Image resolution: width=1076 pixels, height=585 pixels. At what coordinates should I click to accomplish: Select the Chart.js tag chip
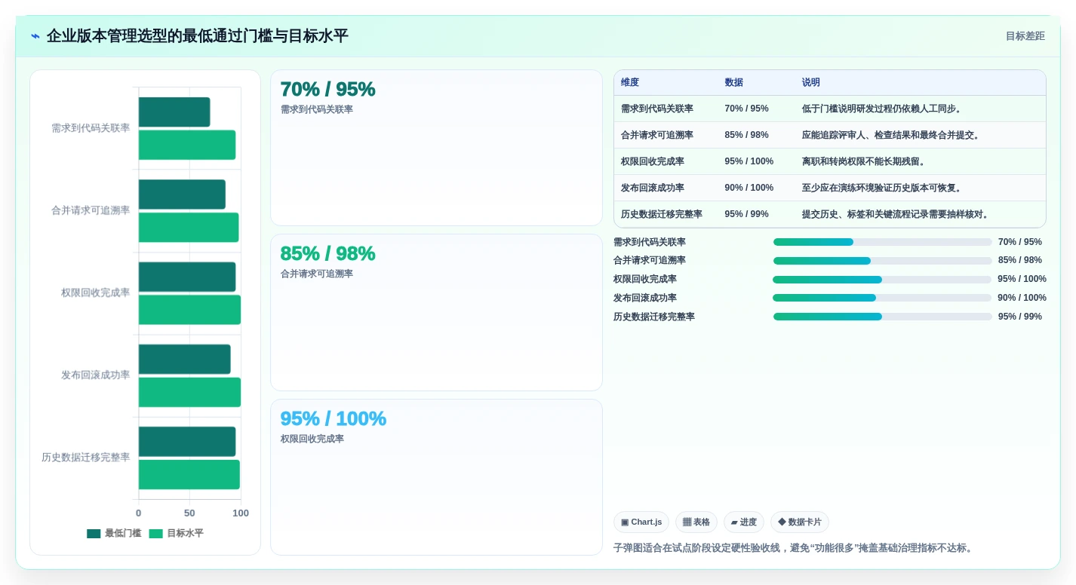click(x=641, y=522)
